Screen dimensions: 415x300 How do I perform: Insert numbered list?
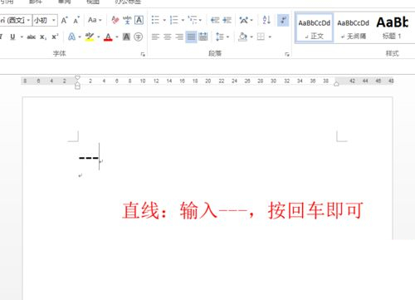pyautogui.click(x=173, y=20)
